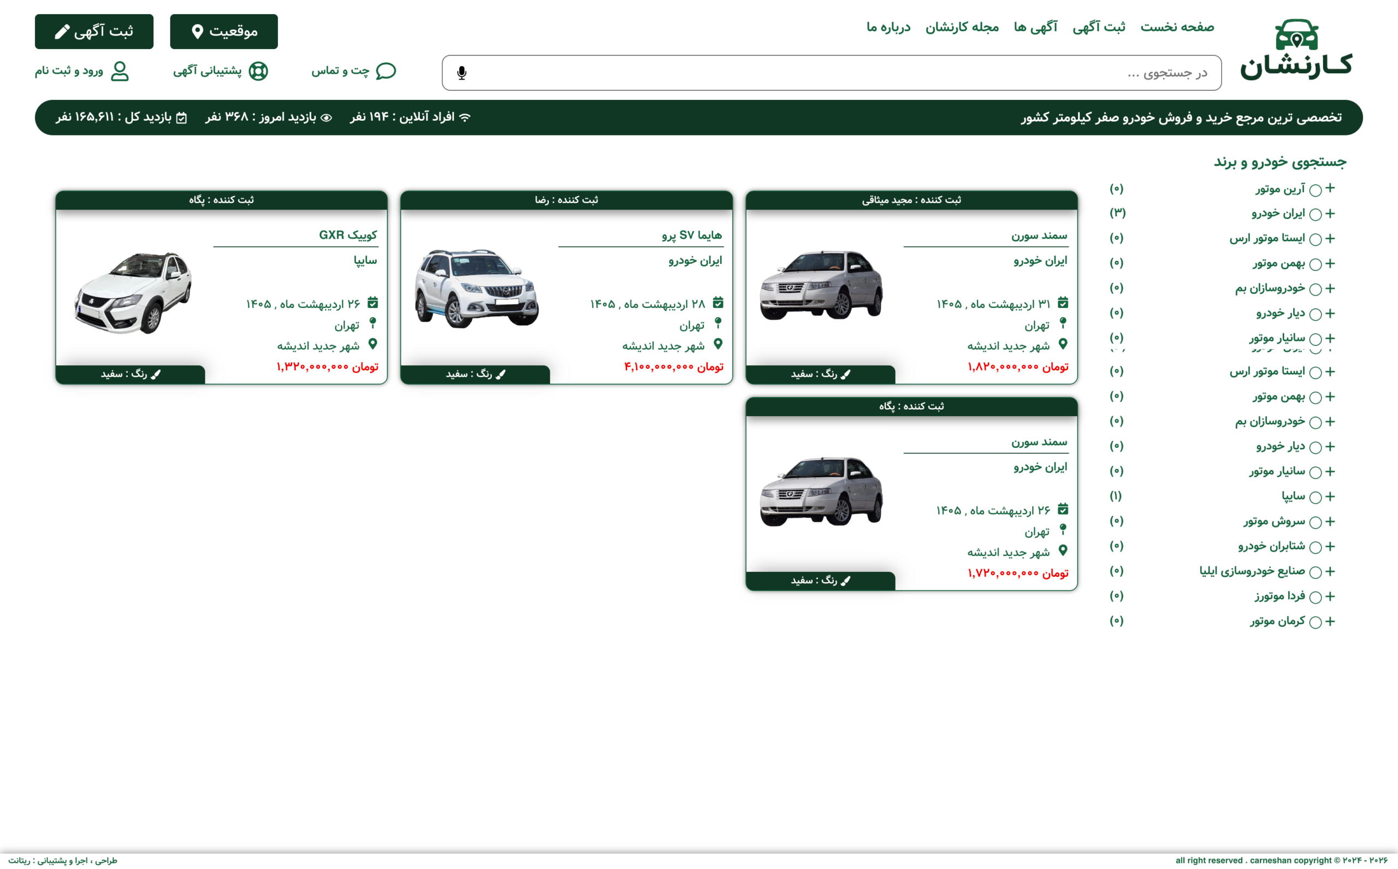The height and width of the screenshot is (869, 1398).
Task: Select the ایران خودرو (۳) radio button
Action: point(1315,214)
